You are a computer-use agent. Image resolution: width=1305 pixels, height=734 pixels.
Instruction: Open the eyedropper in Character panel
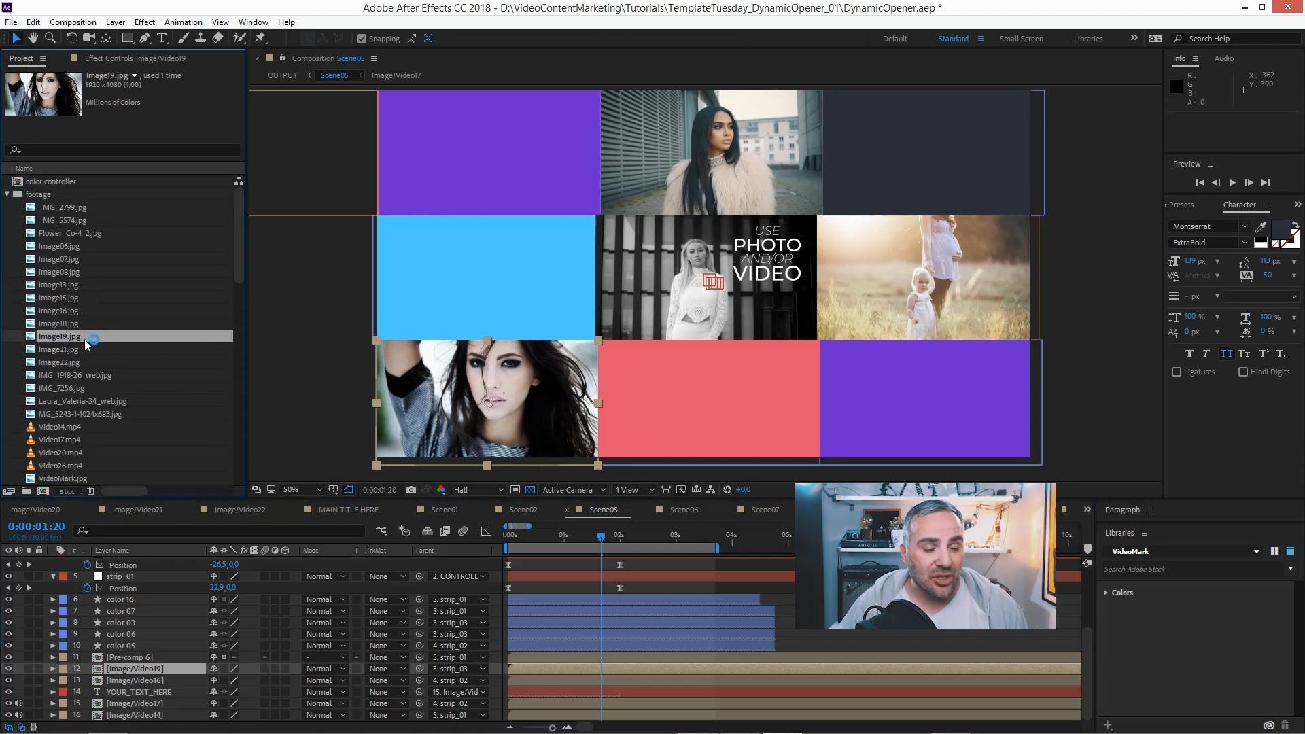pos(1261,226)
